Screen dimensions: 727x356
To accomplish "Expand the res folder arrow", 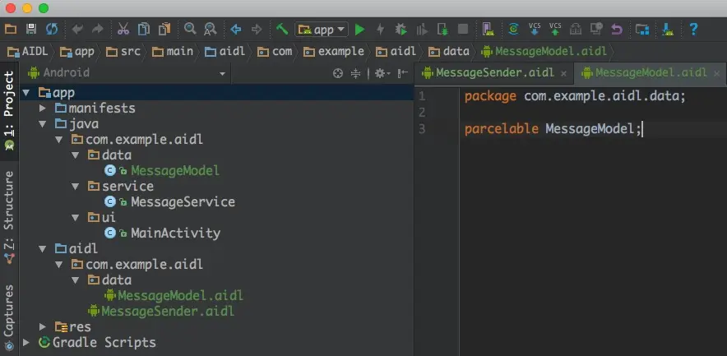I will [x=43, y=326].
